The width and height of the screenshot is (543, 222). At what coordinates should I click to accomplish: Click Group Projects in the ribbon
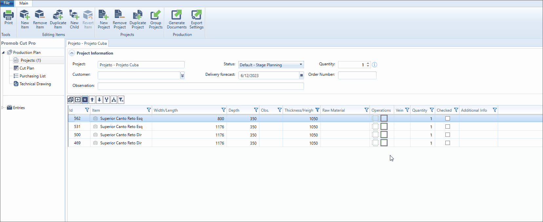[x=156, y=19]
